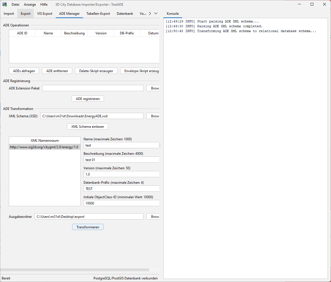Click XML Schema einlesen button

click(x=88, y=127)
